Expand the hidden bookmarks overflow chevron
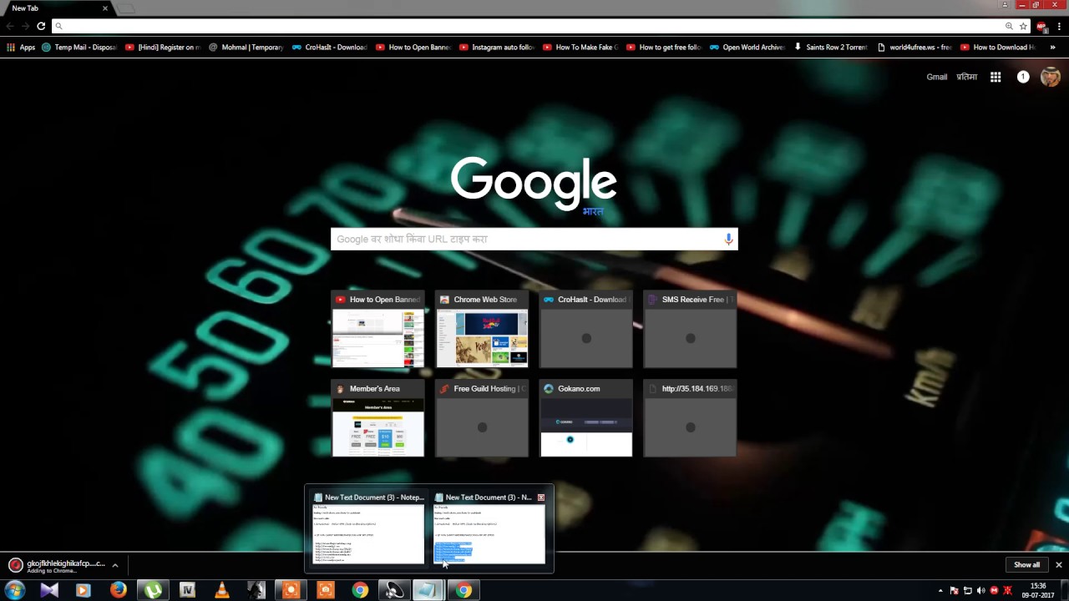Screen dimensions: 1069x601 point(1053,48)
